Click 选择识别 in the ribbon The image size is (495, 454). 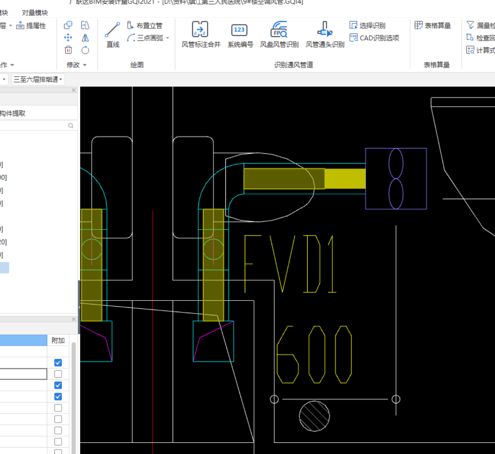tap(367, 25)
